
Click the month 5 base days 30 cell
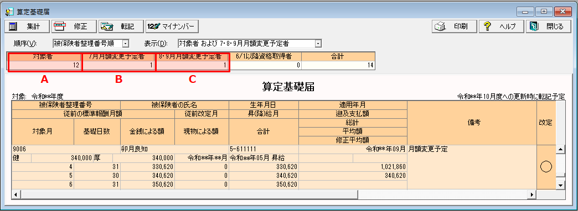pyautogui.click(x=97, y=176)
